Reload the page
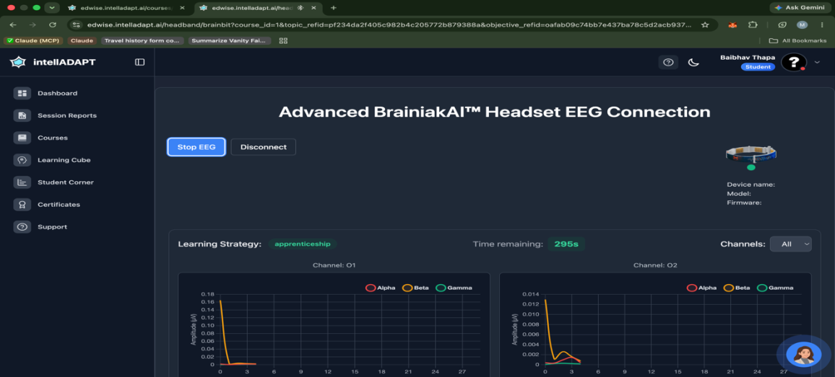 (52, 25)
